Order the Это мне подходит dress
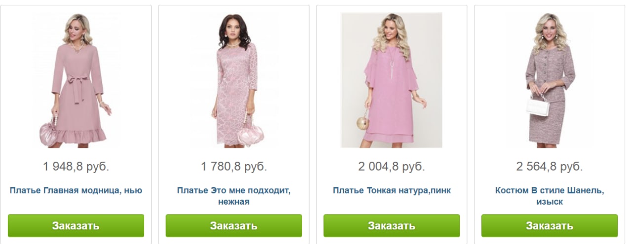This screenshot has width=632, height=244. (x=234, y=226)
